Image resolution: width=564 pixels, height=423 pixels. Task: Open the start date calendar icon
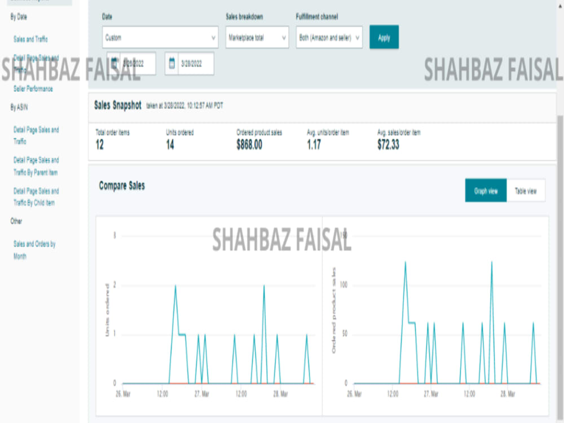(114, 64)
